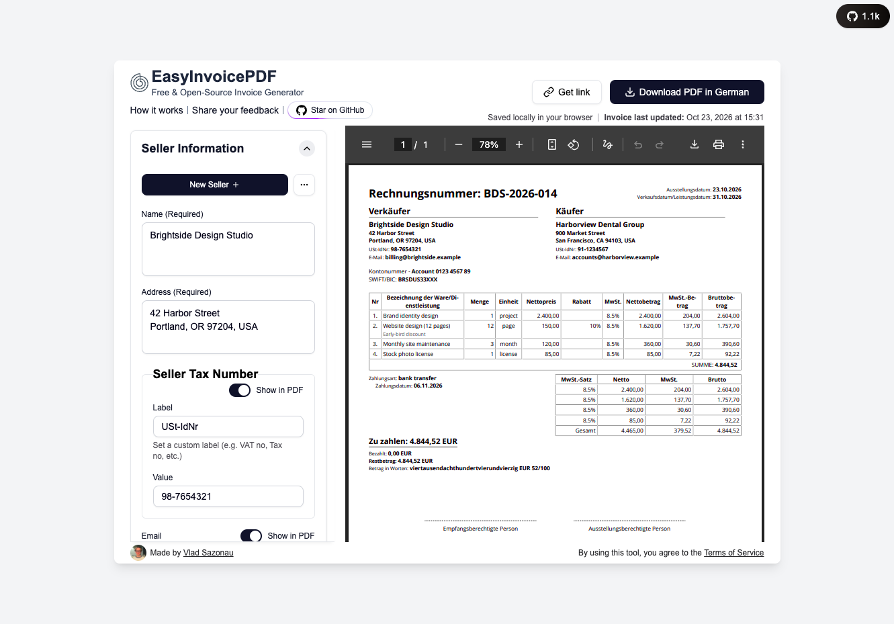Click the Monthly site maintenance line item
The height and width of the screenshot is (624, 894).
pos(416,344)
